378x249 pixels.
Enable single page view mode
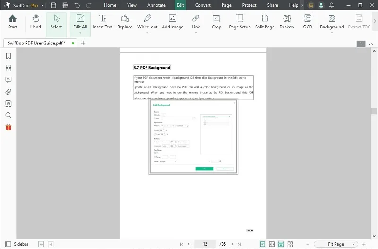pos(263,244)
